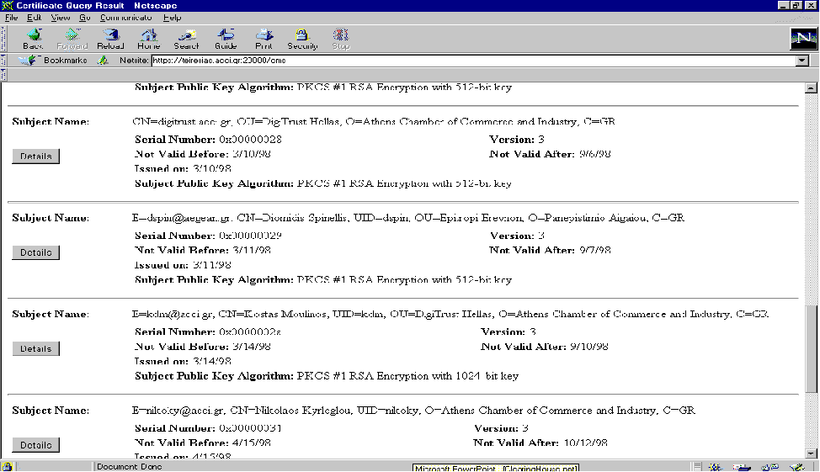Screen dimensions: 820x472
Task: Open Discussion Groups from the component bar
Action: [x=769, y=467]
